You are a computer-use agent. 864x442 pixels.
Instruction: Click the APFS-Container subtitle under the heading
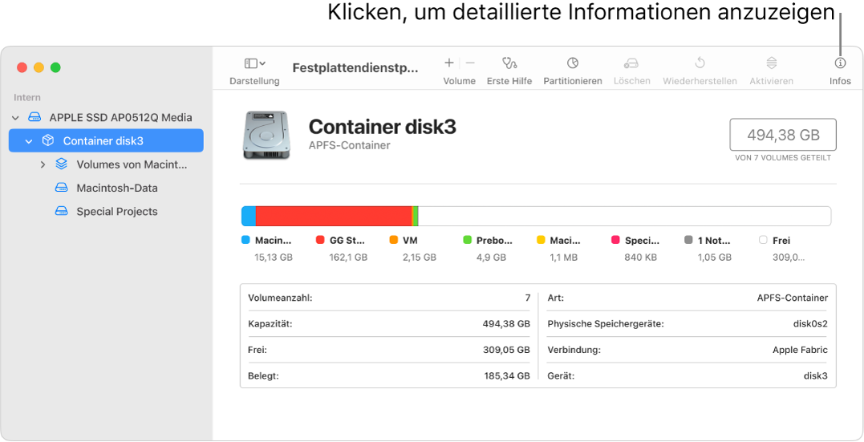click(x=349, y=145)
